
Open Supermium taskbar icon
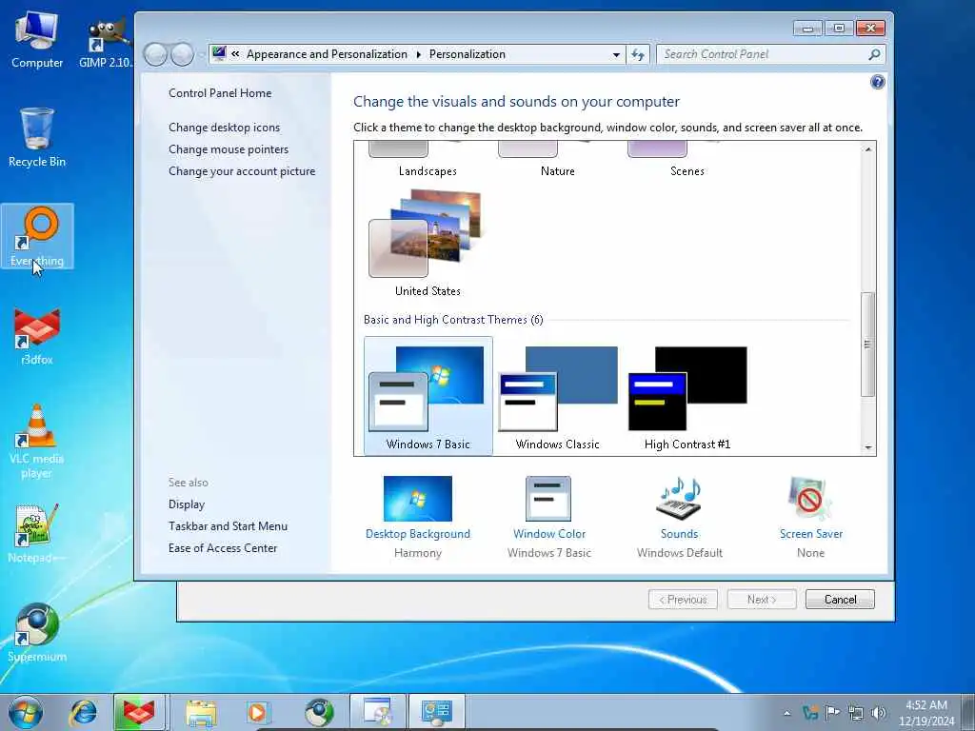coord(319,712)
